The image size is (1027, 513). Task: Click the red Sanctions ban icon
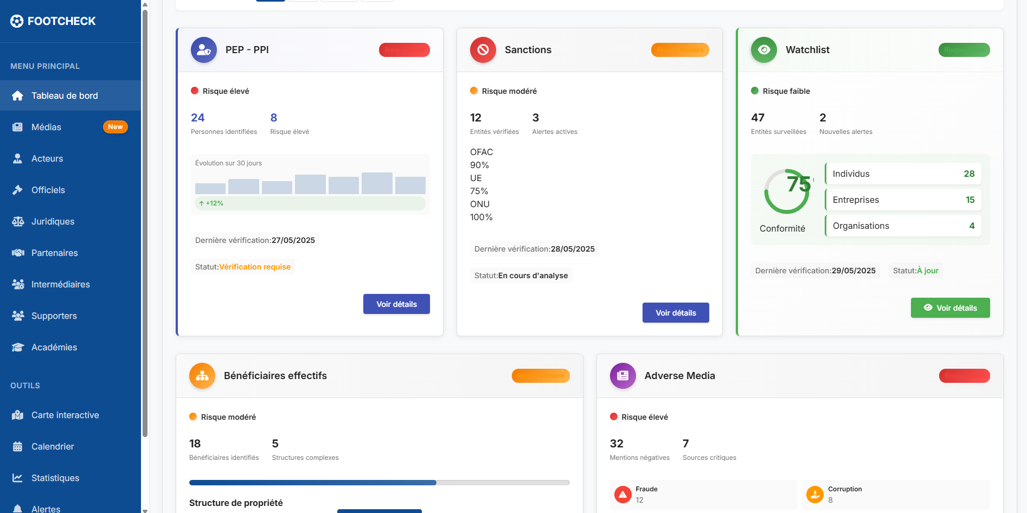[483, 50]
